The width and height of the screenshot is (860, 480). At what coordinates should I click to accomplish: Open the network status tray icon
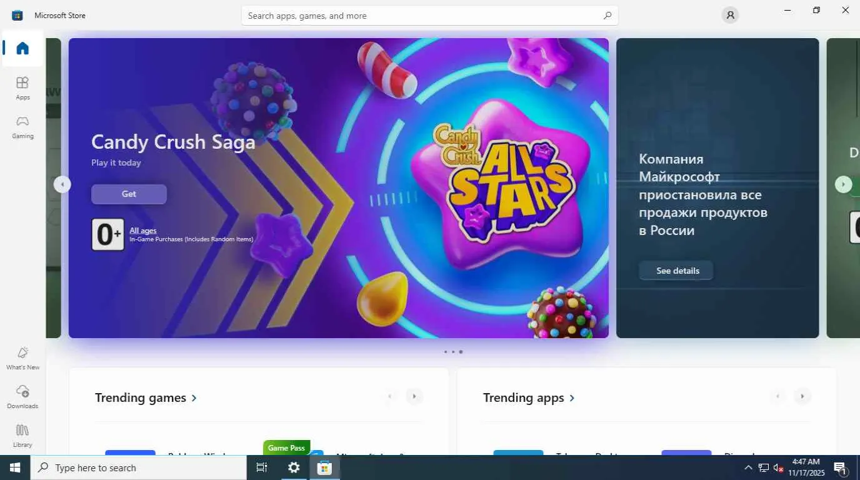pyautogui.click(x=764, y=467)
